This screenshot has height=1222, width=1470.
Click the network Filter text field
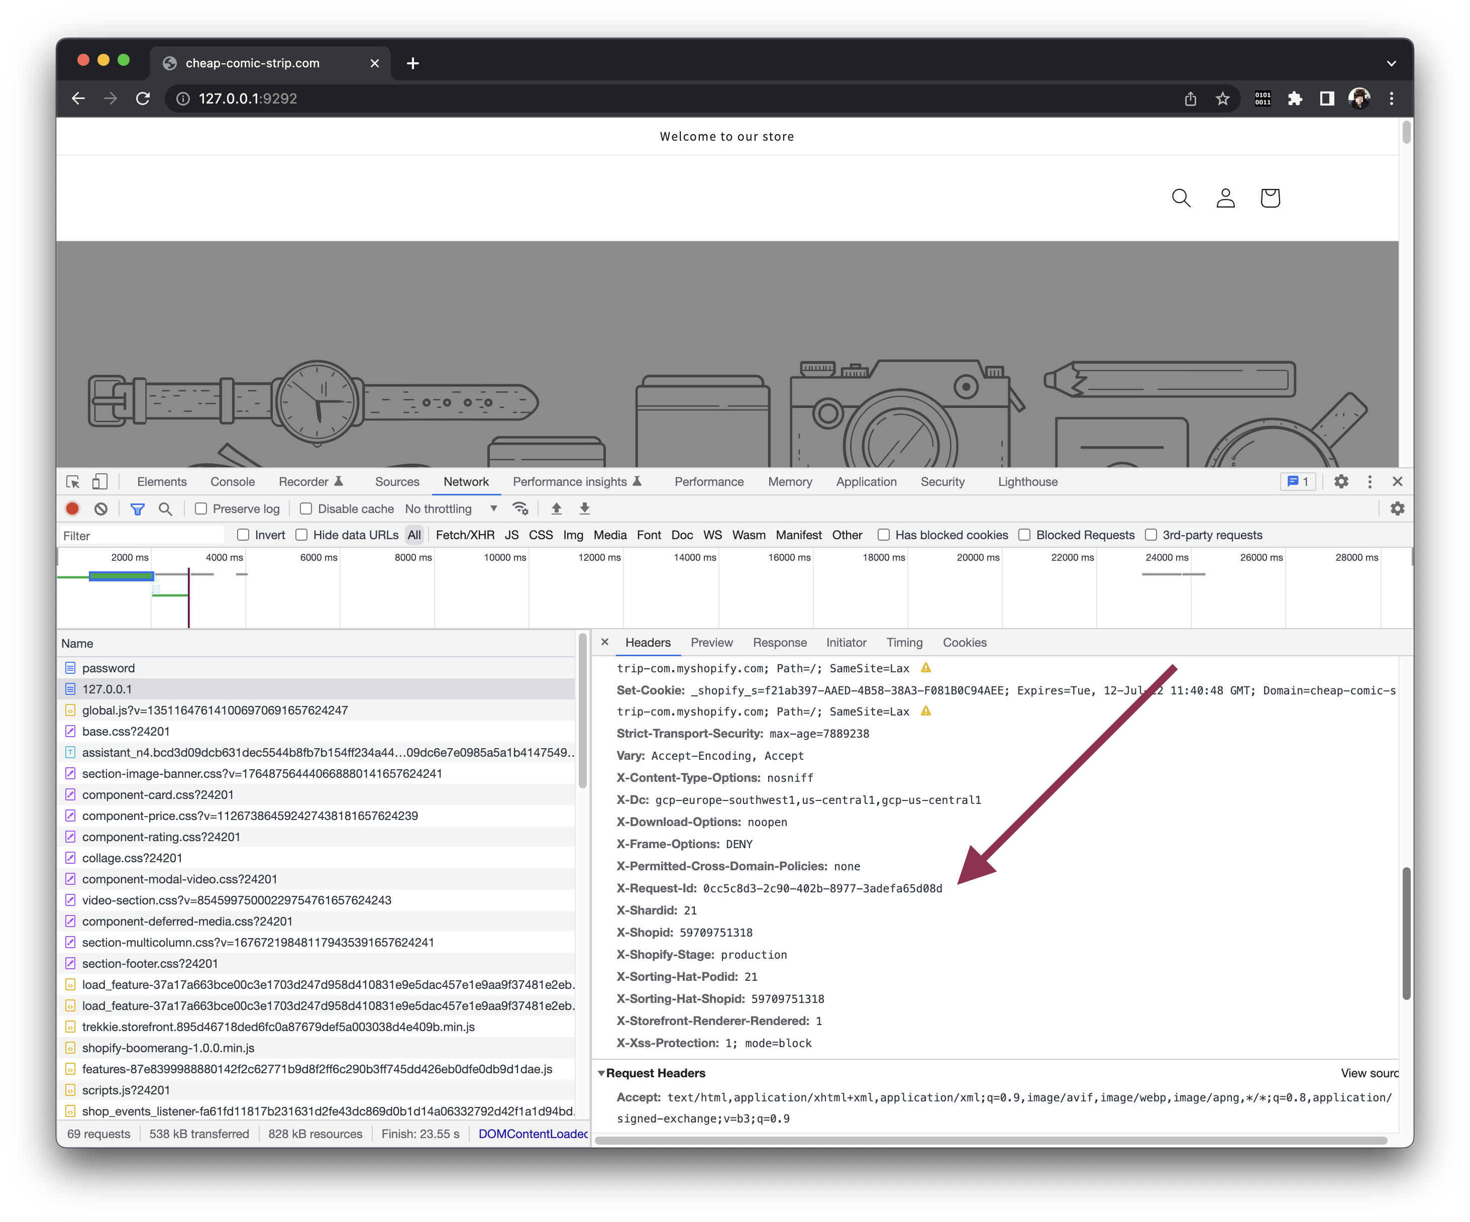(x=140, y=536)
